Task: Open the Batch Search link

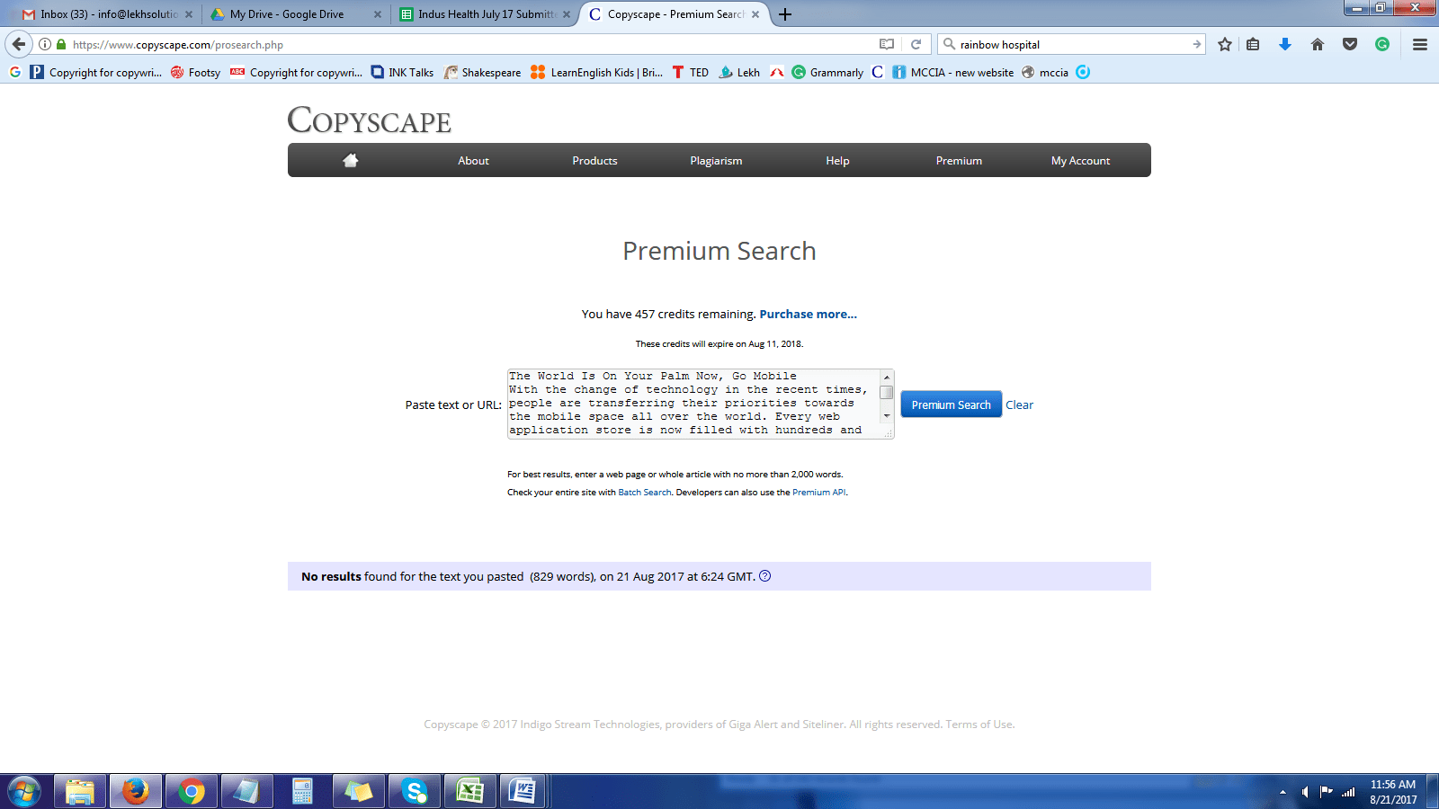Action: coord(645,492)
